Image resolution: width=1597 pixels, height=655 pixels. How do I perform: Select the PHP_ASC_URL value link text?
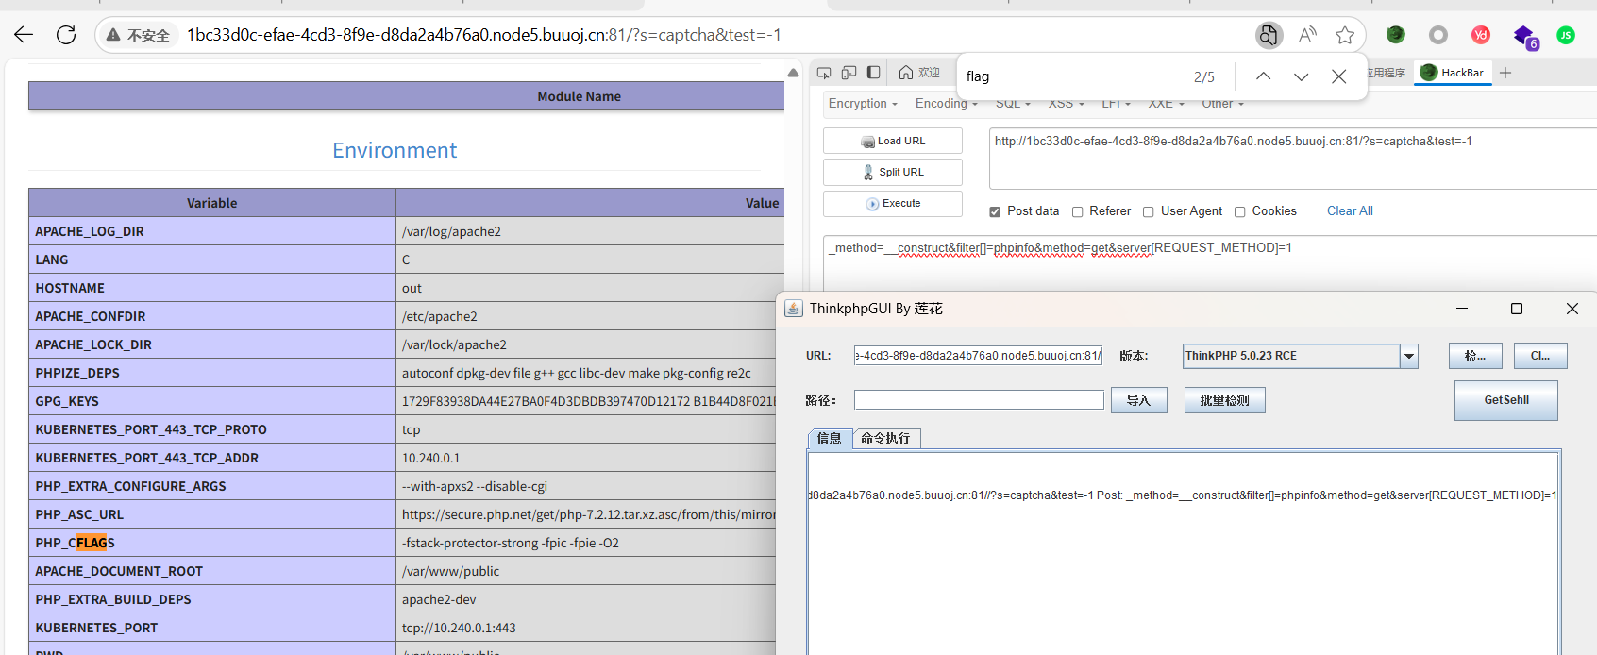pyautogui.click(x=591, y=514)
